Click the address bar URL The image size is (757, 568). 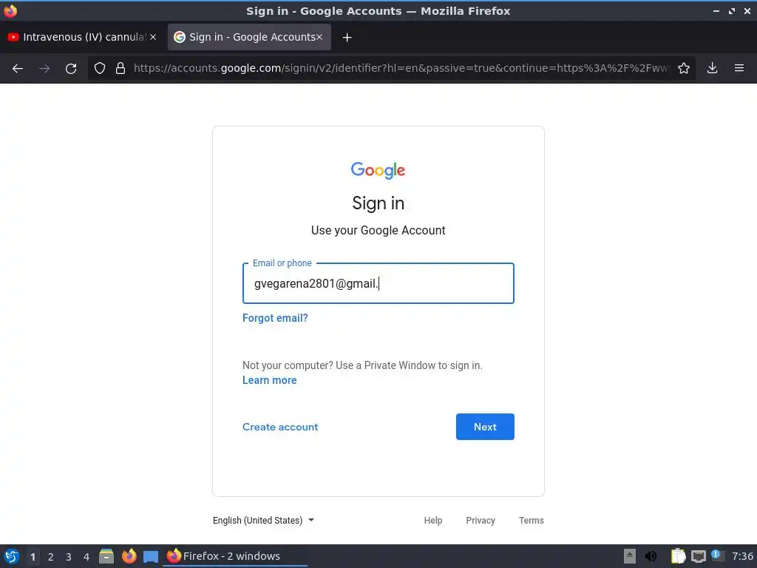[401, 68]
